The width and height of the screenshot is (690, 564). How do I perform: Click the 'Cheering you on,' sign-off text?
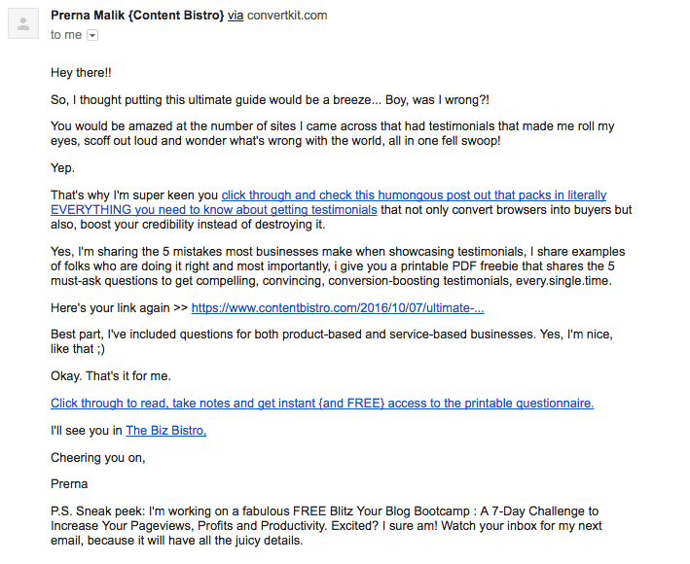pyautogui.click(x=97, y=458)
